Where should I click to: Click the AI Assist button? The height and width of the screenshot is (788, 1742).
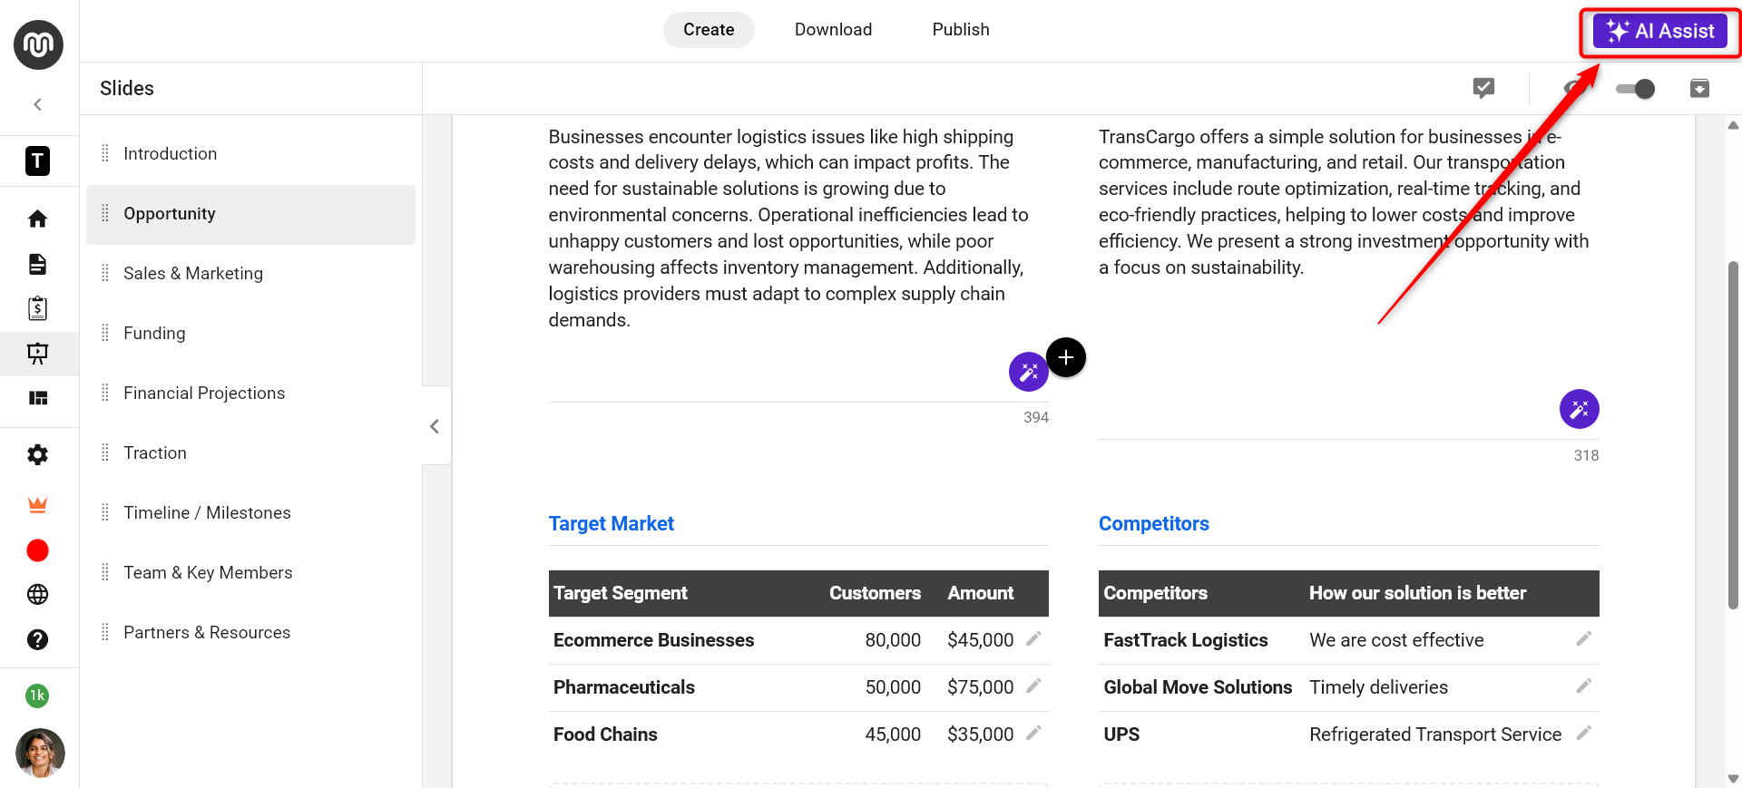tap(1659, 32)
